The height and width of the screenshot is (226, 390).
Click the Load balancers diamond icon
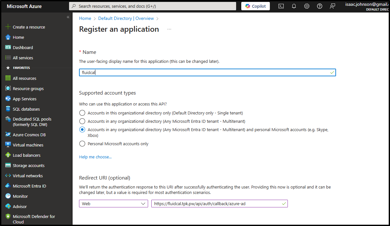tap(8, 155)
